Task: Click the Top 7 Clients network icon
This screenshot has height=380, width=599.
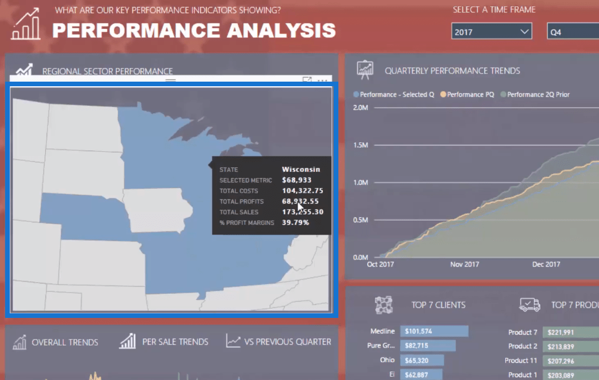Action: (x=384, y=305)
